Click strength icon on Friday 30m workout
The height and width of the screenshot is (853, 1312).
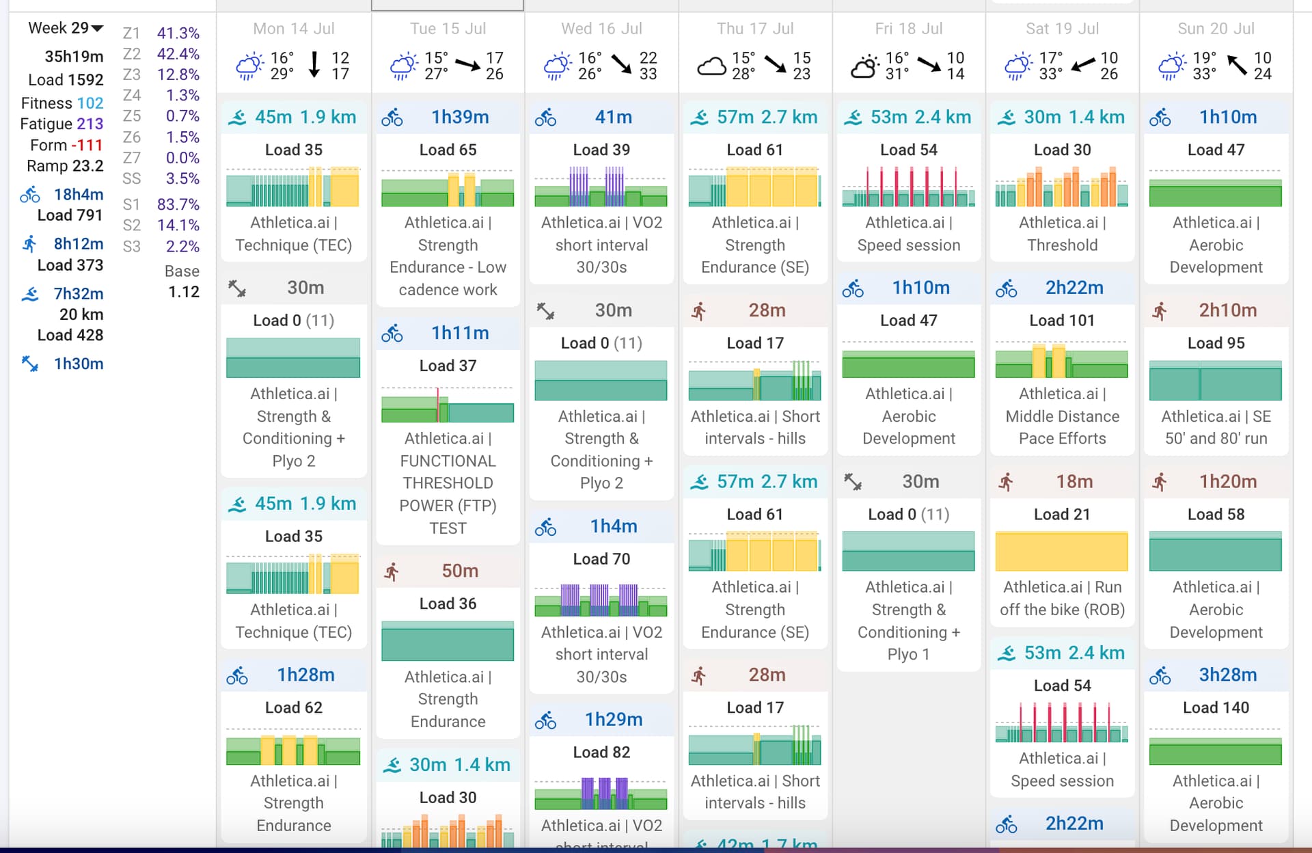853,482
